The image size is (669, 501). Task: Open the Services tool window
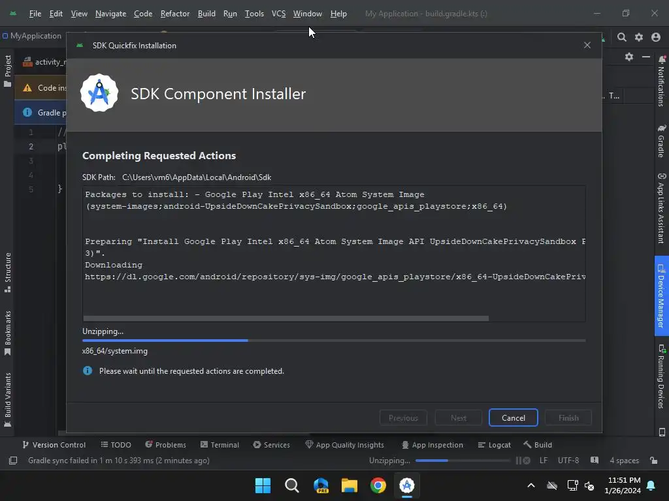(271, 445)
